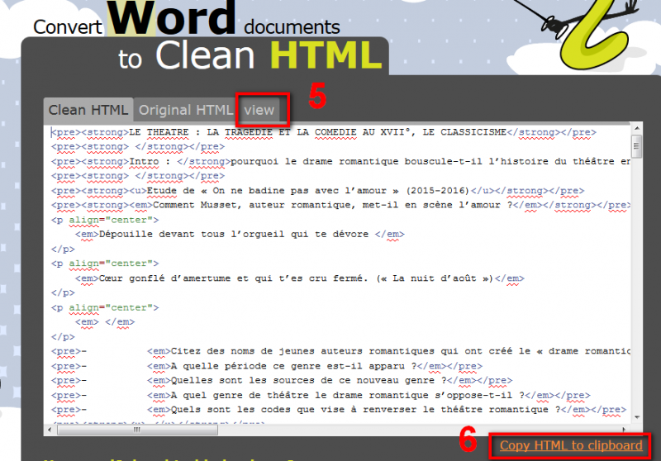Click the line 'Etude de « On ne badine pas'
Screen dimensions: 661x461
tap(317, 191)
